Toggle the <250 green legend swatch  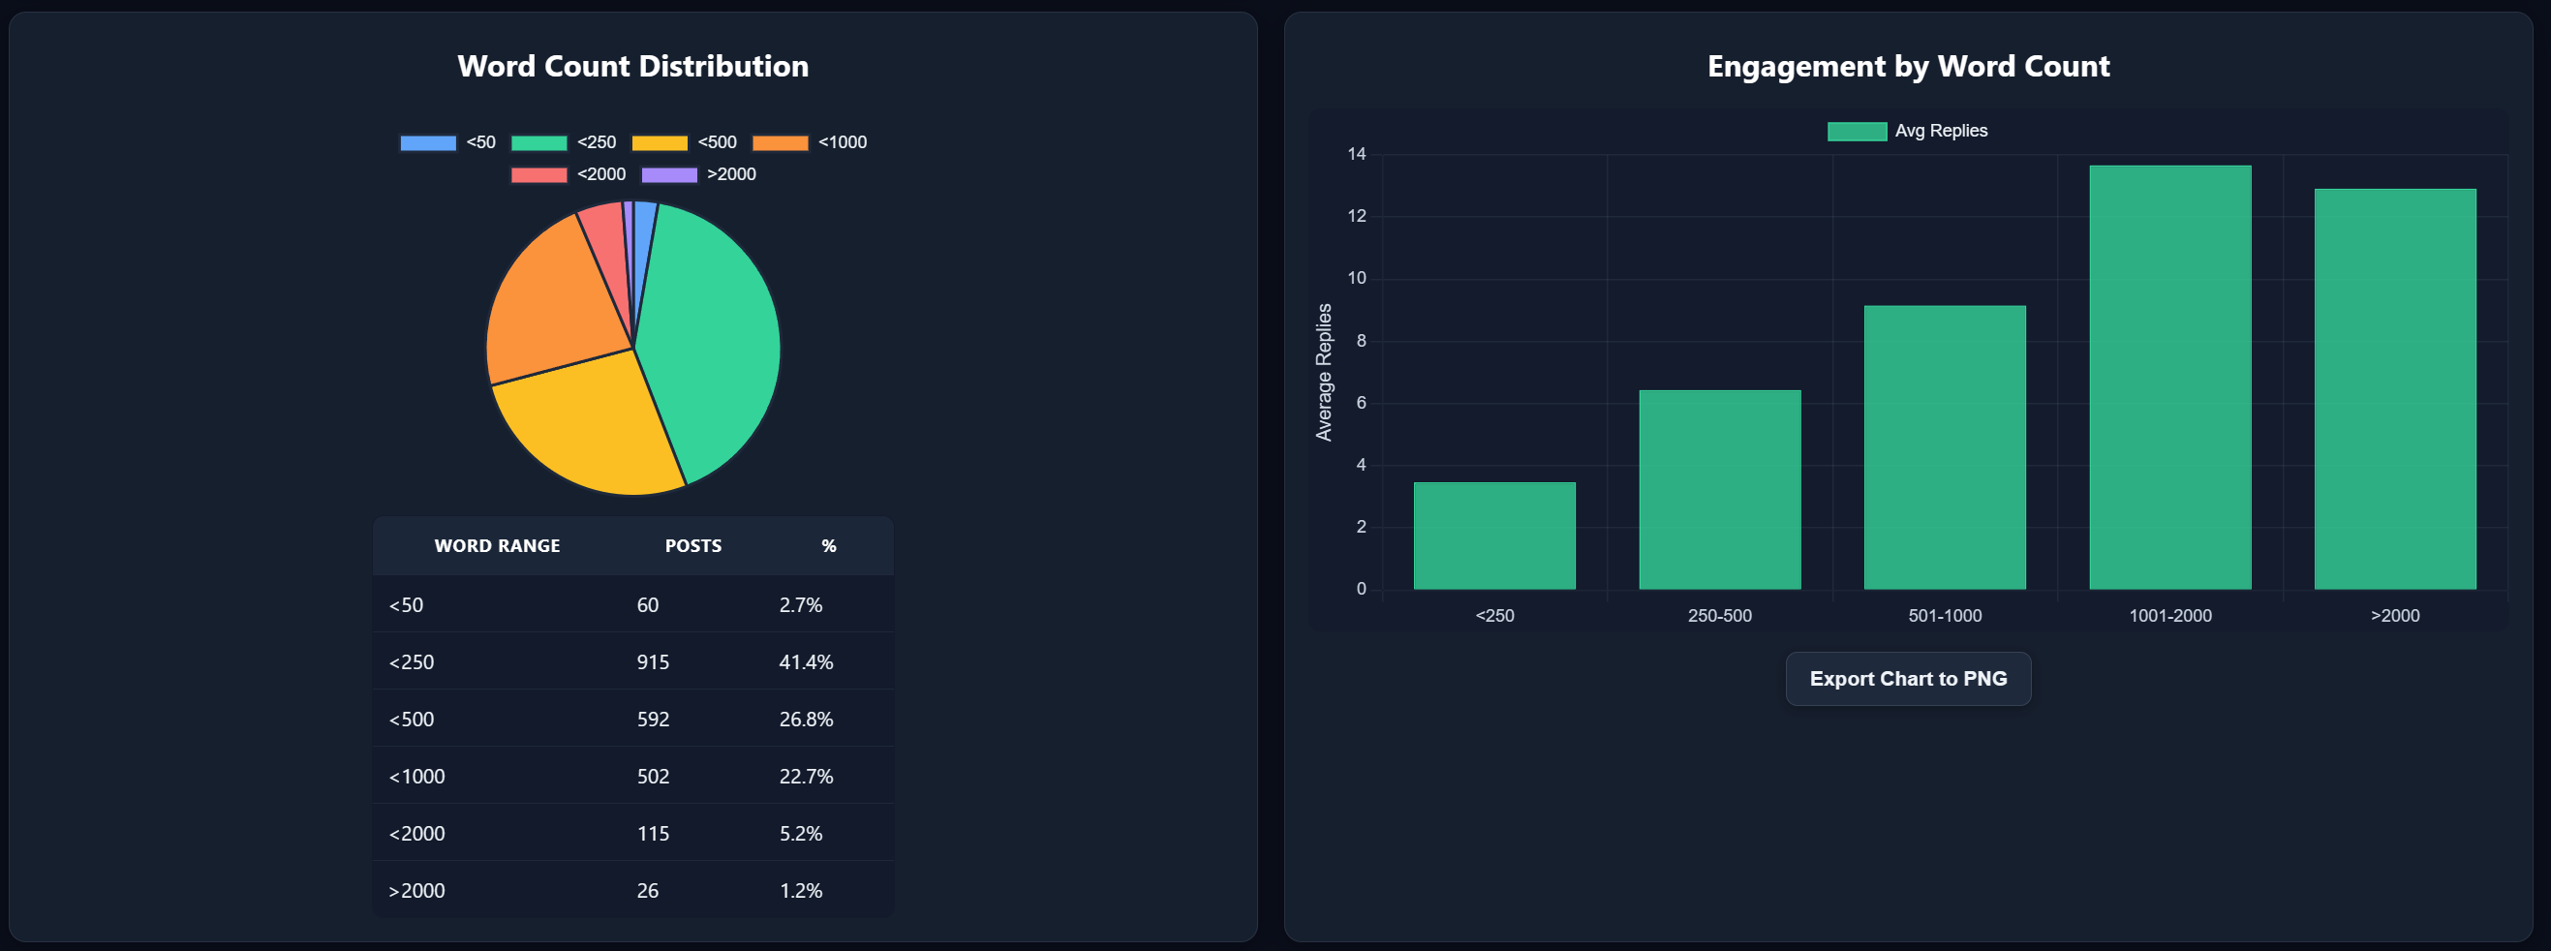click(x=538, y=142)
